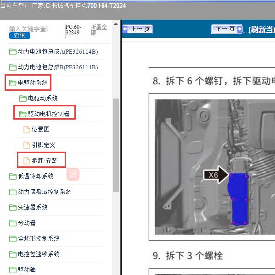Click the pink magic pen floating icon
Image resolution: width=275 pixels, height=275 pixels.
click(x=73, y=174)
